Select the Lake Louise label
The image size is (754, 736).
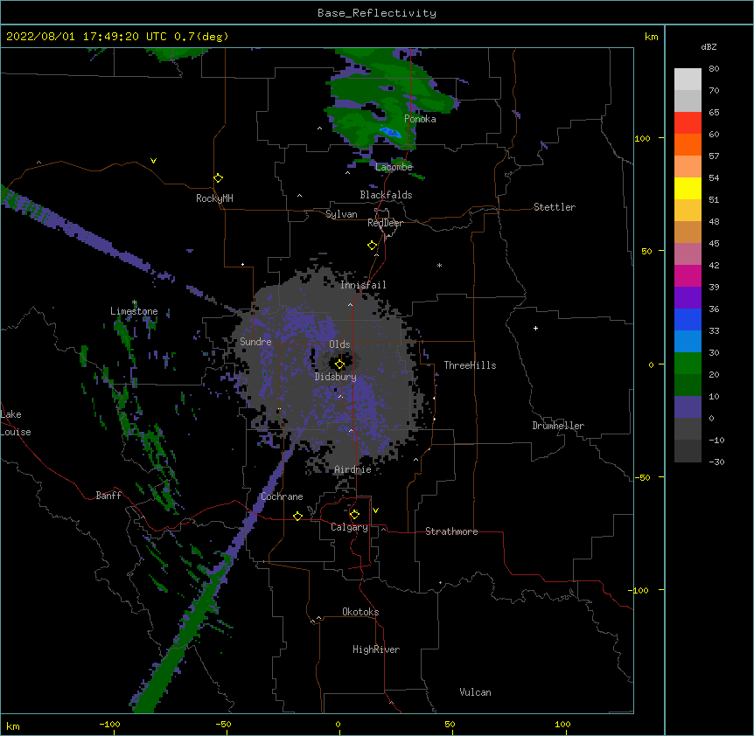coord(16,423)
